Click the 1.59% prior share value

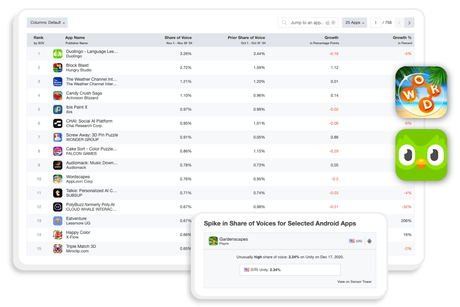[259, 68]
